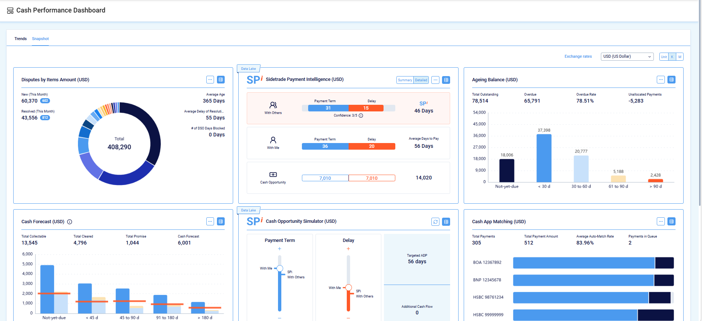This screenshot has height=321, width=702.
Task: Click the Overdue Rate value 78.51%
Action: pyautogui.click(x=585, y=101)
